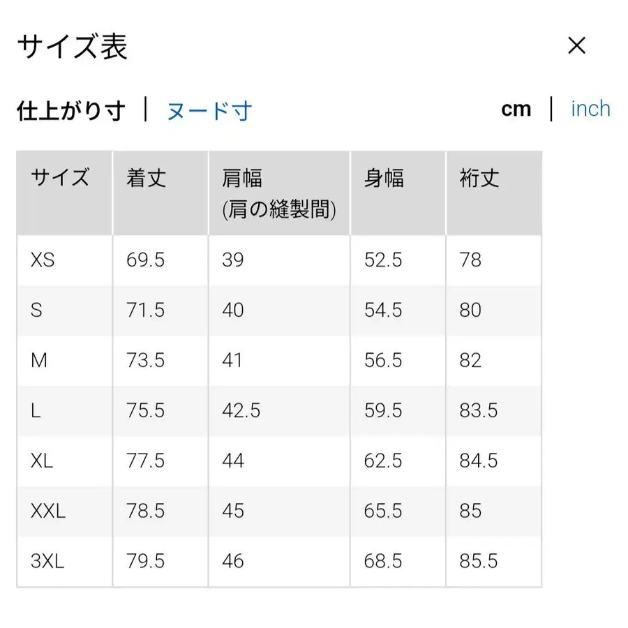Select the S size row
This screenshot has height=628, width=628.
pyautogui.click(x=38, y=311)
